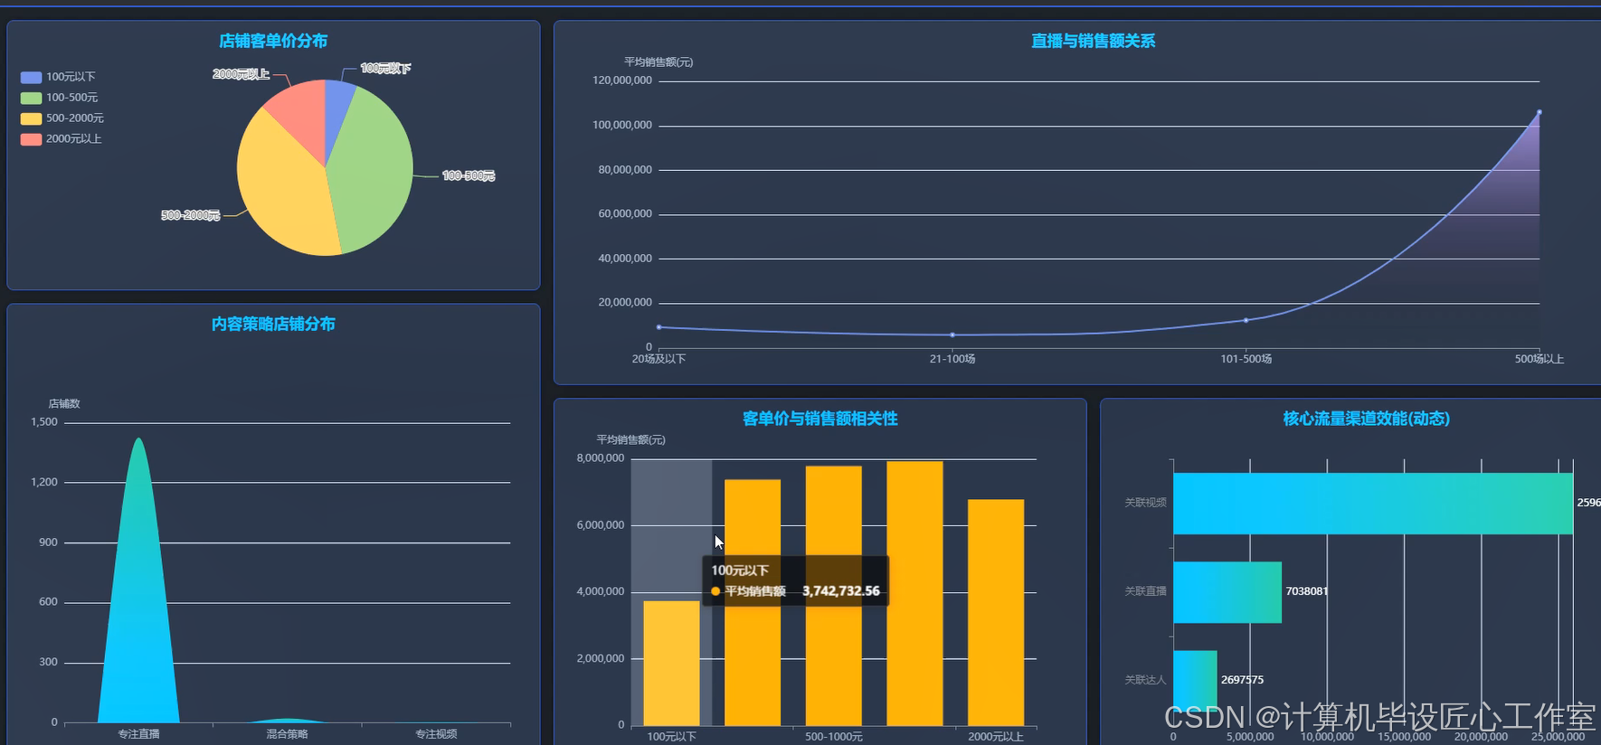Click the 客单价与销售额相关性 chart title
Image resolution: width=1601 pixels, height=745 pixels.
point(819,419)
